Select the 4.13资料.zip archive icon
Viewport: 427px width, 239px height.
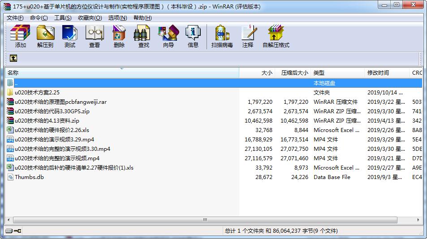[x=10, y=120]
